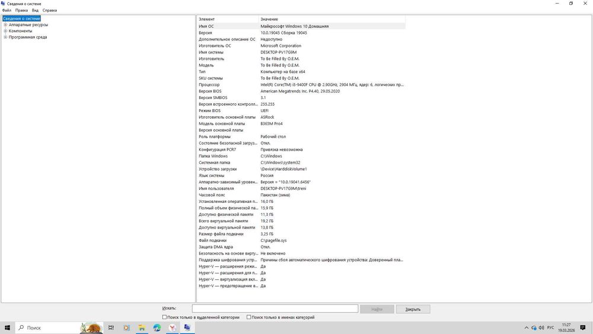Click the taskbar Поиск search box
The height and width of the screenshot is (334, 593).
[x=59, y=327]
